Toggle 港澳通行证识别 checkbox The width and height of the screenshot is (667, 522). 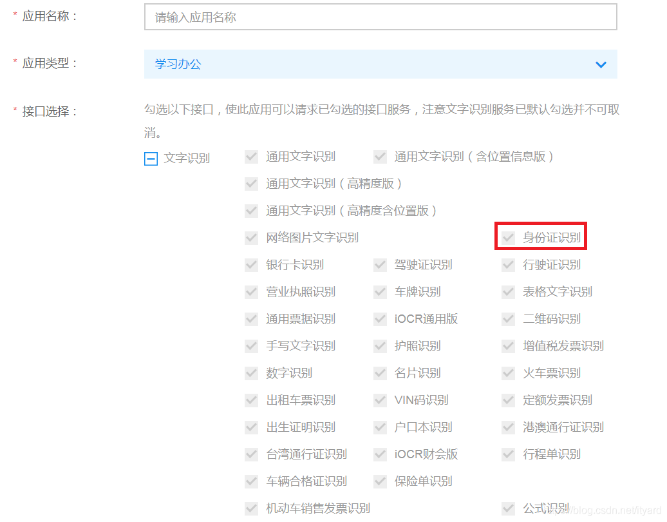pyautogui.click(x=509, y=427)
